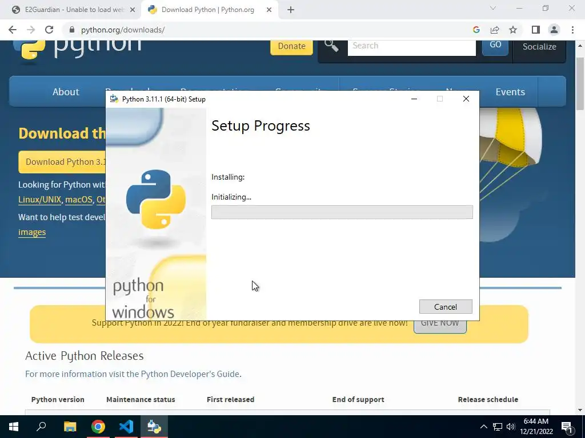Click the search magnifier on python.org
Screen dimensions: 585x438
pyautogui.click(x=331, y=46)
